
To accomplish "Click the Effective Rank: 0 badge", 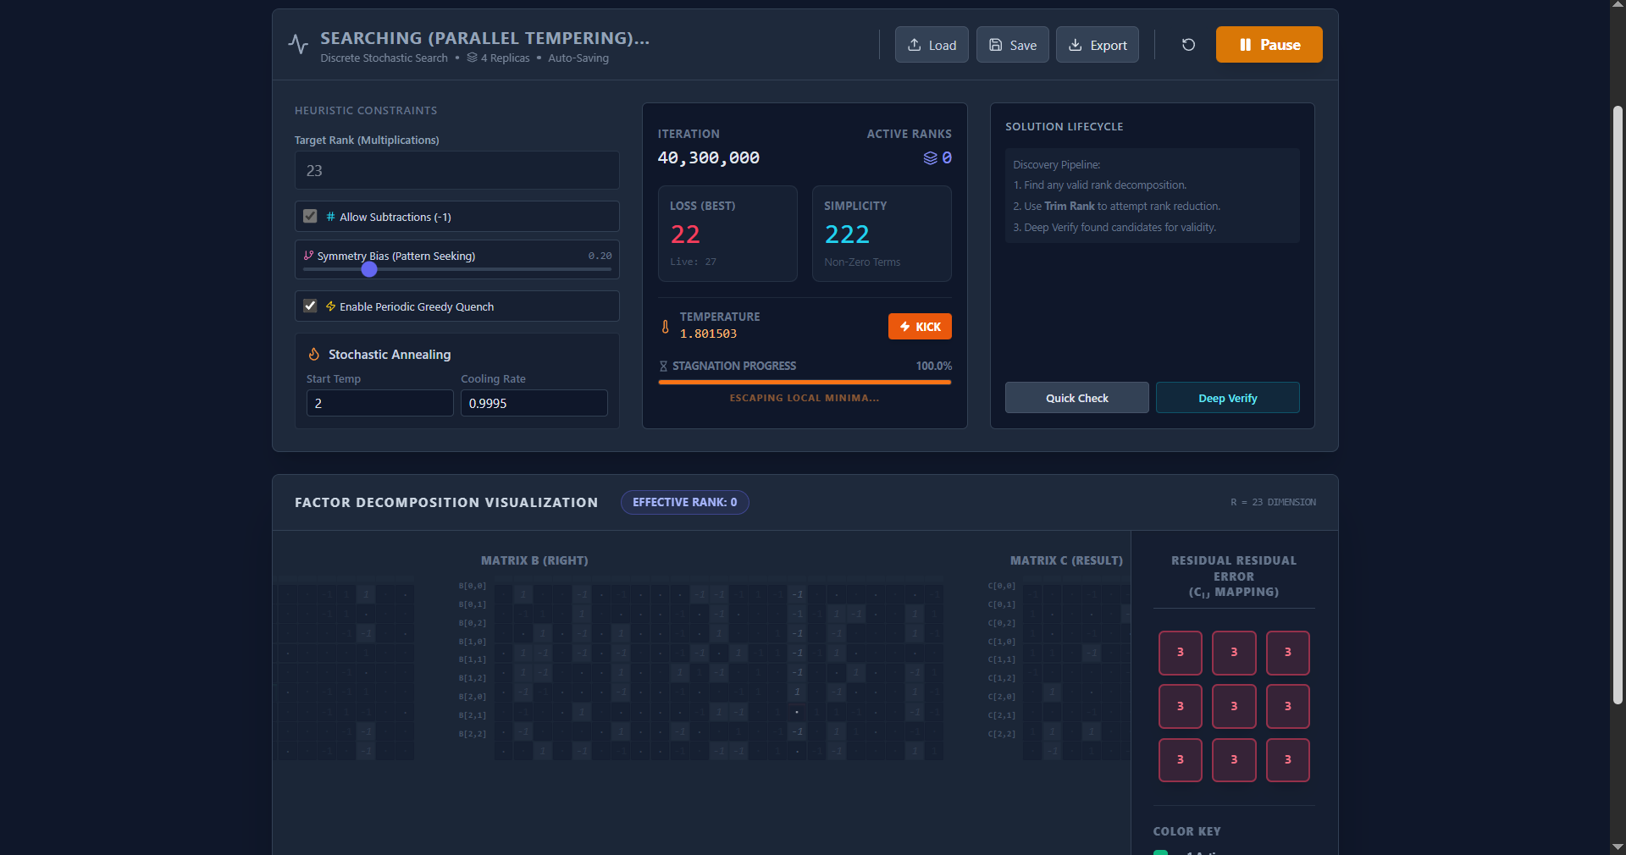I will point(684,502).
